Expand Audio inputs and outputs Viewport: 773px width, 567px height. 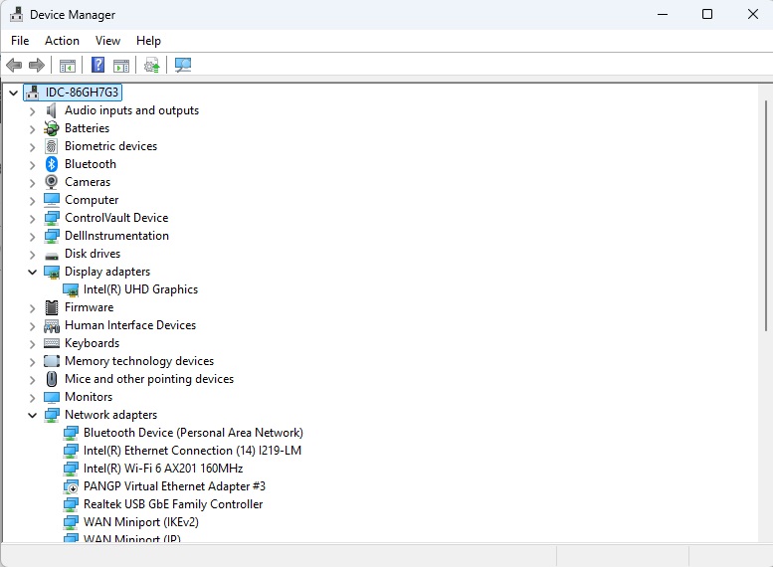click(32, 111)
